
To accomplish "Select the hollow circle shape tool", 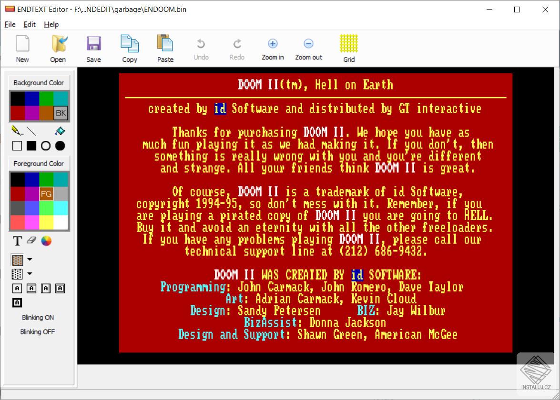I will [x=46, y=146].
